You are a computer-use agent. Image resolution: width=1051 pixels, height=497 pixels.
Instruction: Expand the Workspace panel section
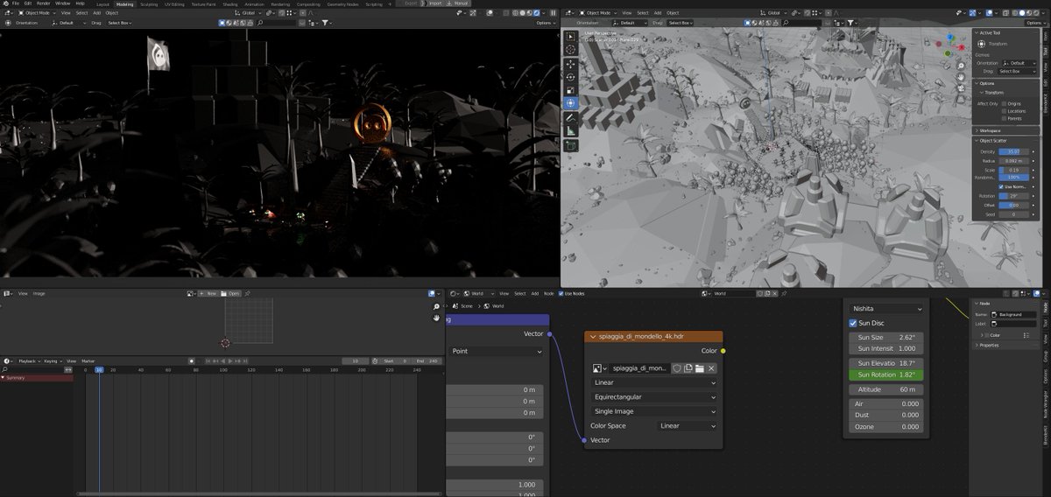[x=1005, y=130]
